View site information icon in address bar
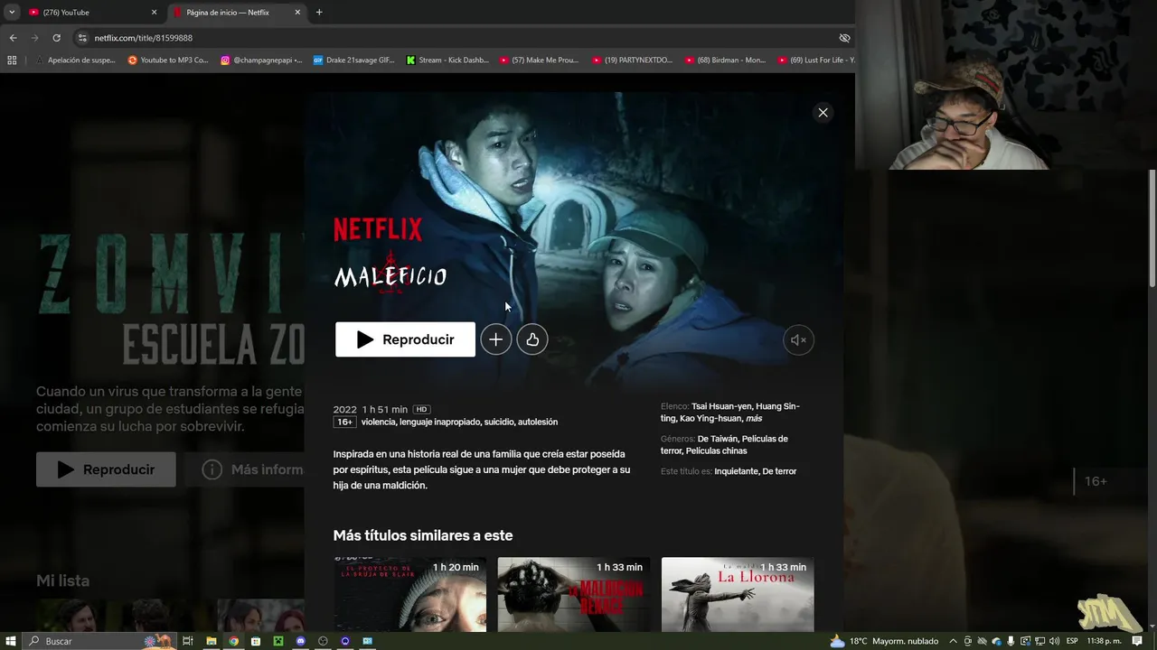 coord(82,38)
